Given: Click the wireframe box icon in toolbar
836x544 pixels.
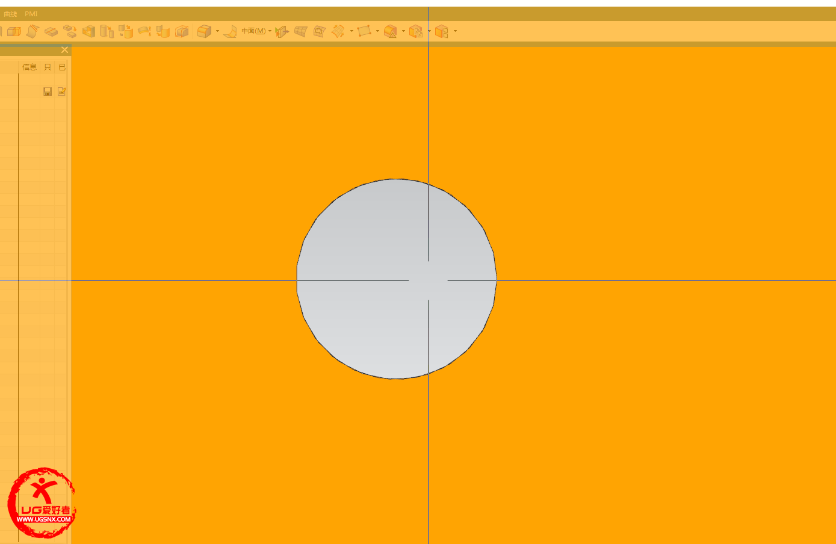Looking at the screenshot, I should pos(14,31).
